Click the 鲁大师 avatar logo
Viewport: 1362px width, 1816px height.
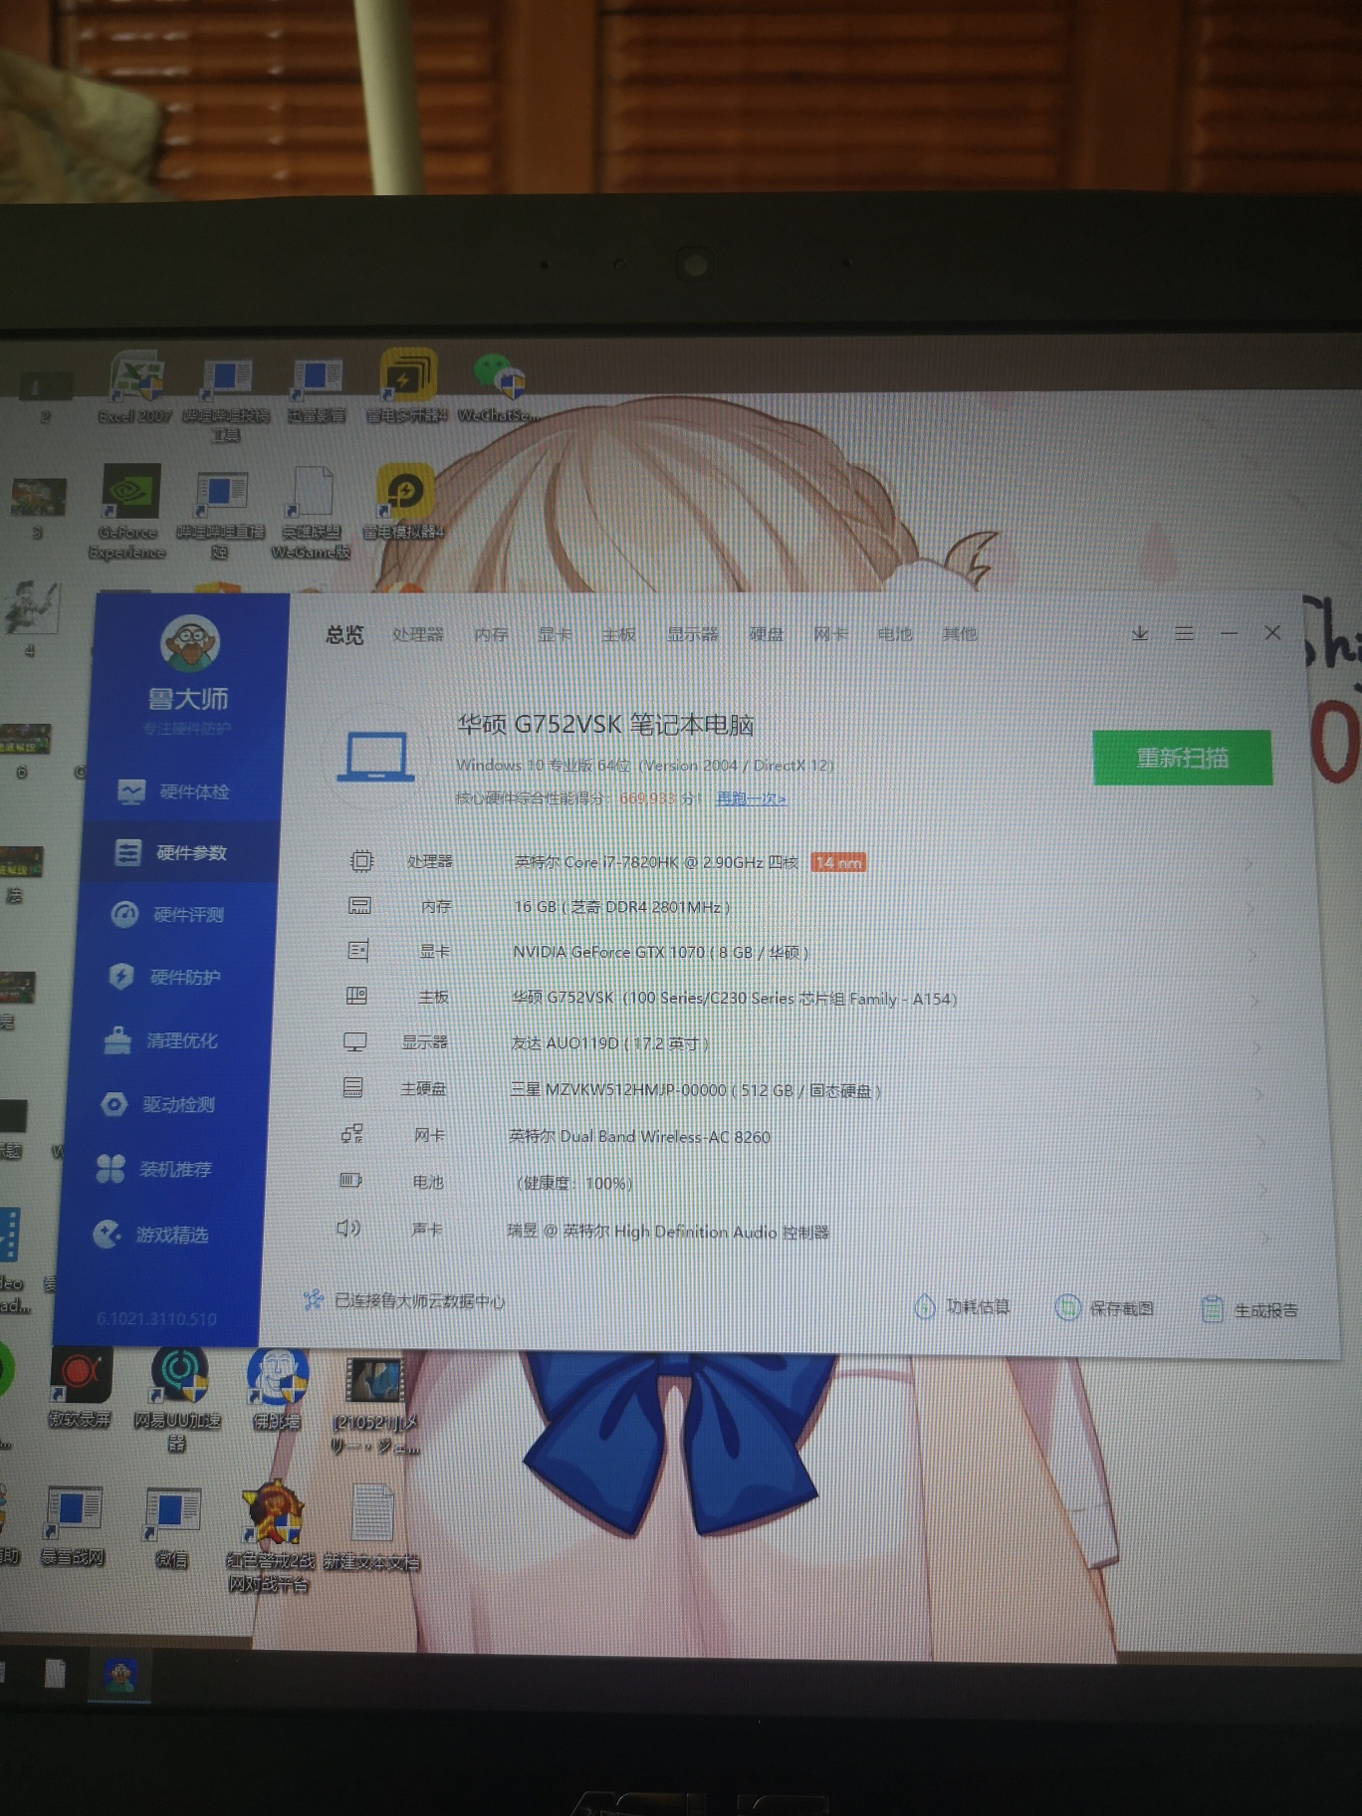click(x=189, y=643)
